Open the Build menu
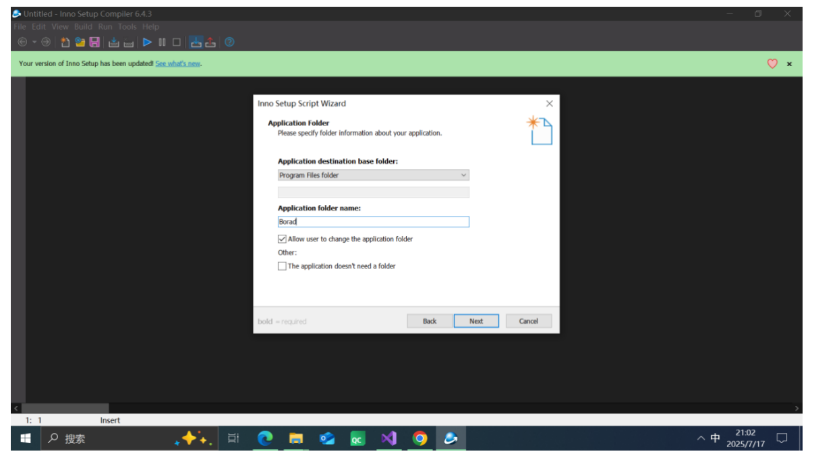 pyautogui.click(x=83, y=27)
